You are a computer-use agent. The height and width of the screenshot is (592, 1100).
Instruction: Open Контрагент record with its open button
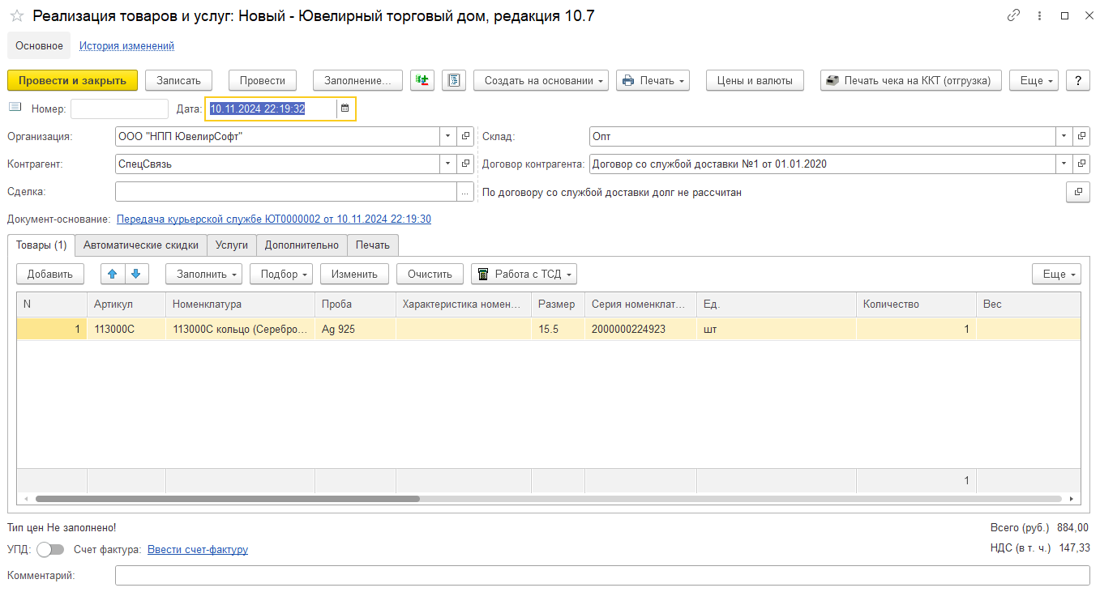466,164
